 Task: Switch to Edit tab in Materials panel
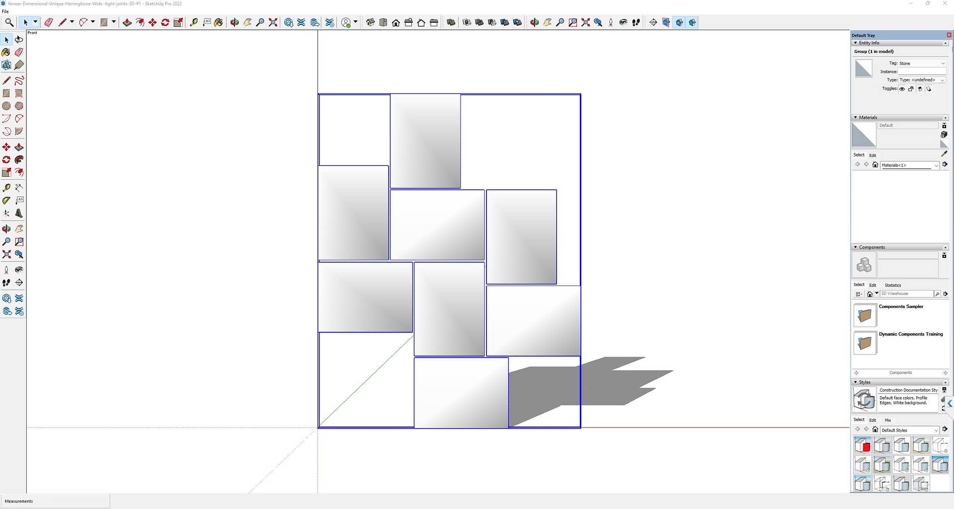point(873,155)
